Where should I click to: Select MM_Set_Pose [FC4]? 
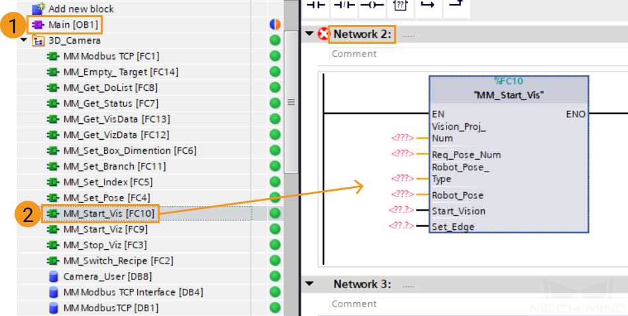click(107, 198)
